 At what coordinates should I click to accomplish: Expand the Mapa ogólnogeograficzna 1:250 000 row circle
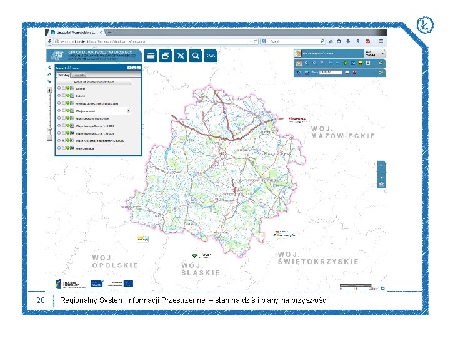point(59,141)
